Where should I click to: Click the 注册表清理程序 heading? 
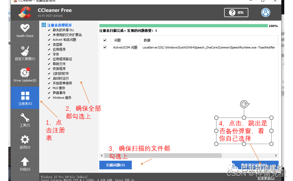pos(59,25)
